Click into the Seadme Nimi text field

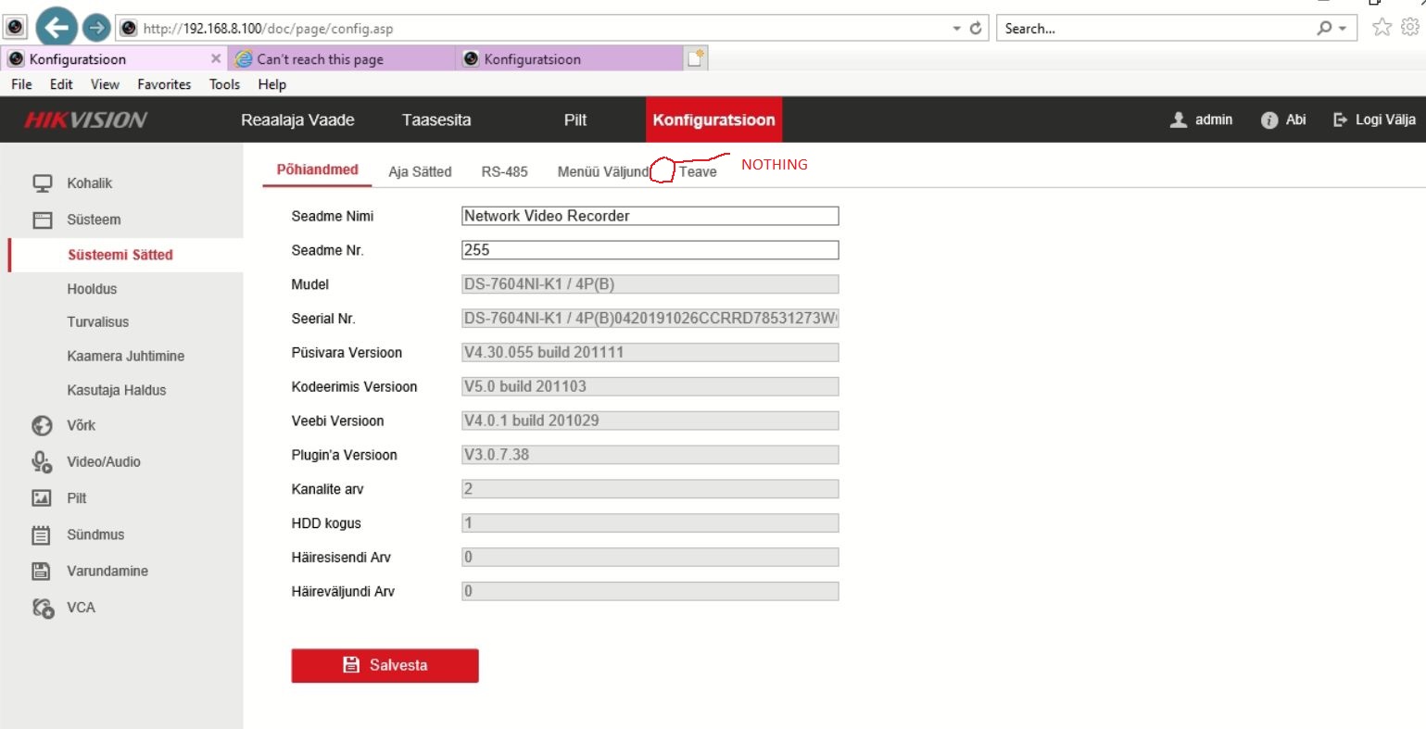coord(650,216)
